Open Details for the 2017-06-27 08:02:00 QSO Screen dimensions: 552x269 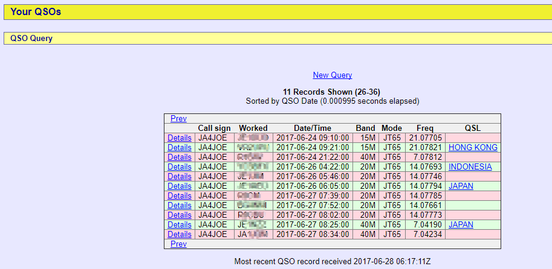tap(180, 215)
